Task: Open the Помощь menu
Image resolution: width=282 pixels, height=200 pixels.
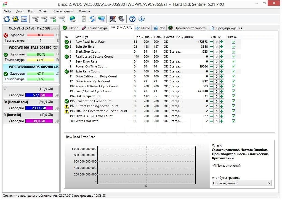Action: coord(84,11)
